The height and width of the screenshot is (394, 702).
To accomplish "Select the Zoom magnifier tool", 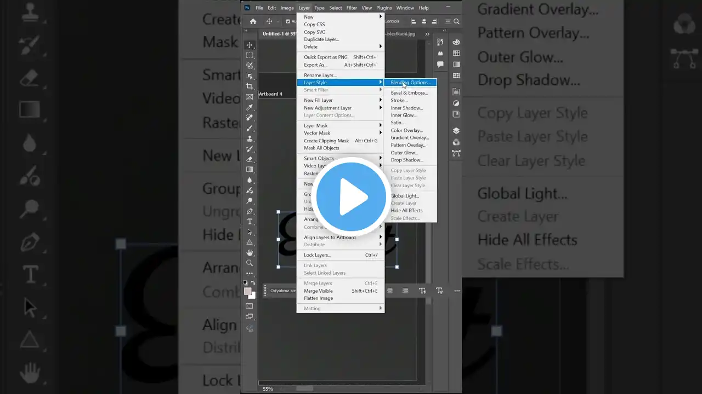I will coord(250,263).
